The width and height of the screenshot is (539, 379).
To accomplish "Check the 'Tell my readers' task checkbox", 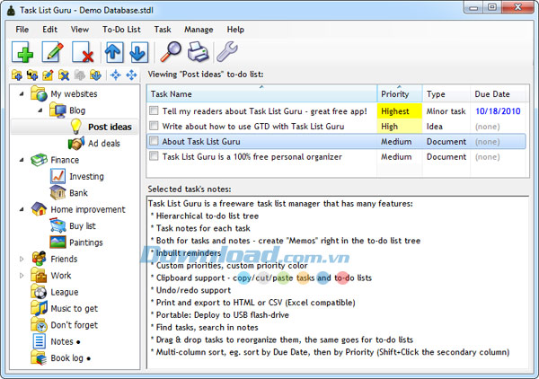I will [x=154, y=110].
